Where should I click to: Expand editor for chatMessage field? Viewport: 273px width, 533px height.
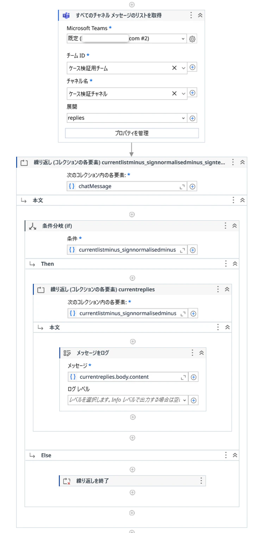click(x=182, y=187)
